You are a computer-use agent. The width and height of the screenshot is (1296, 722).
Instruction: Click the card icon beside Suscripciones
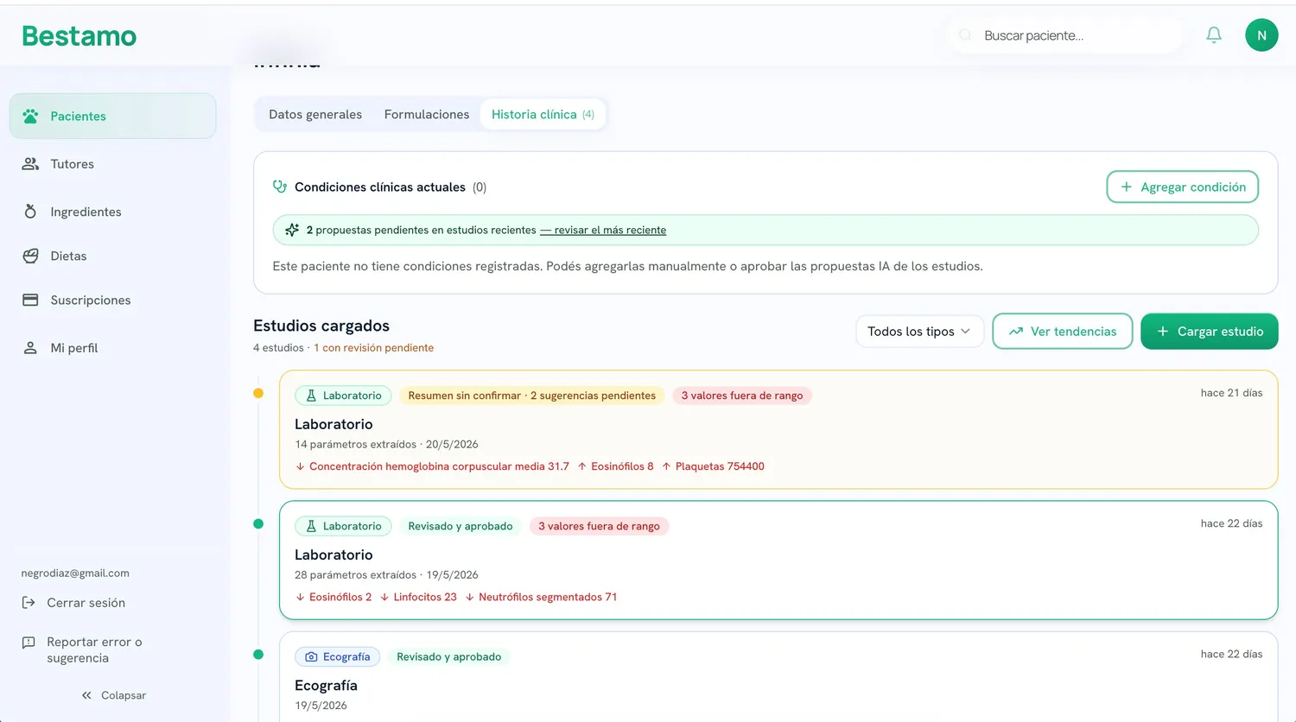coord(30,300)
